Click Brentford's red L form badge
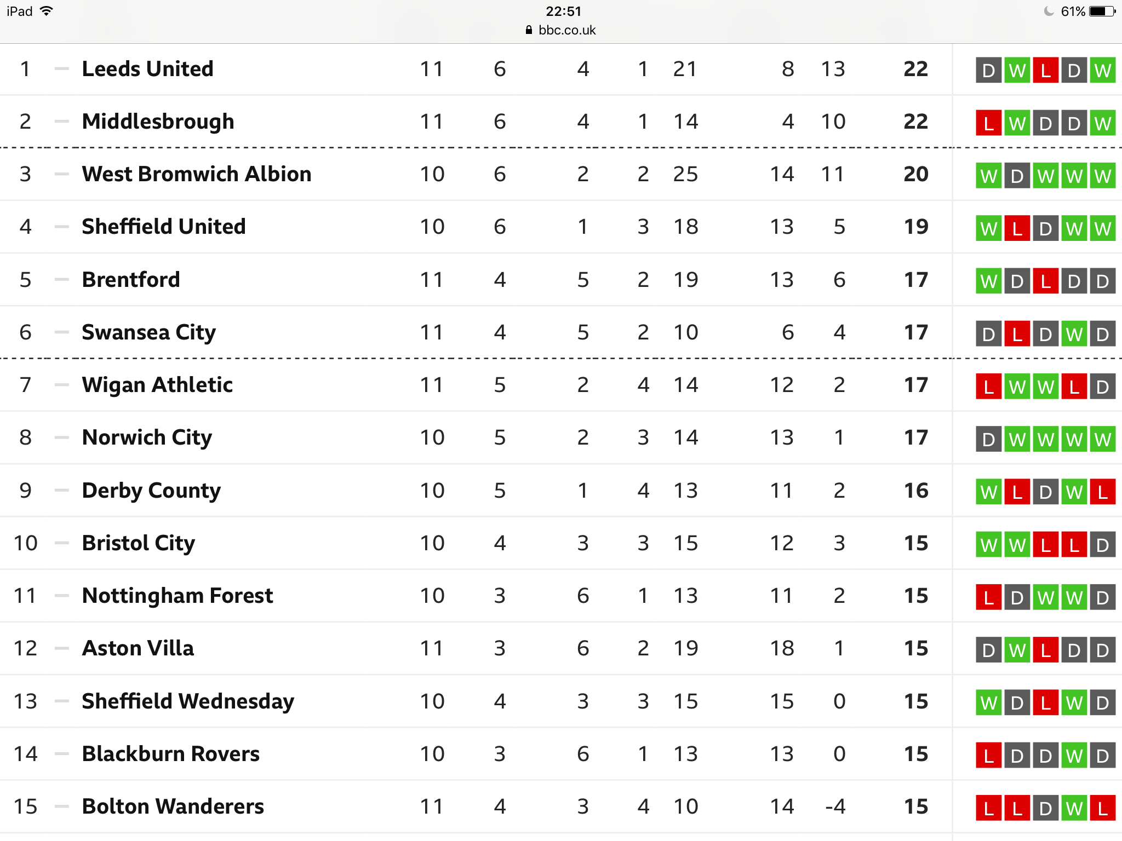 1046,281
